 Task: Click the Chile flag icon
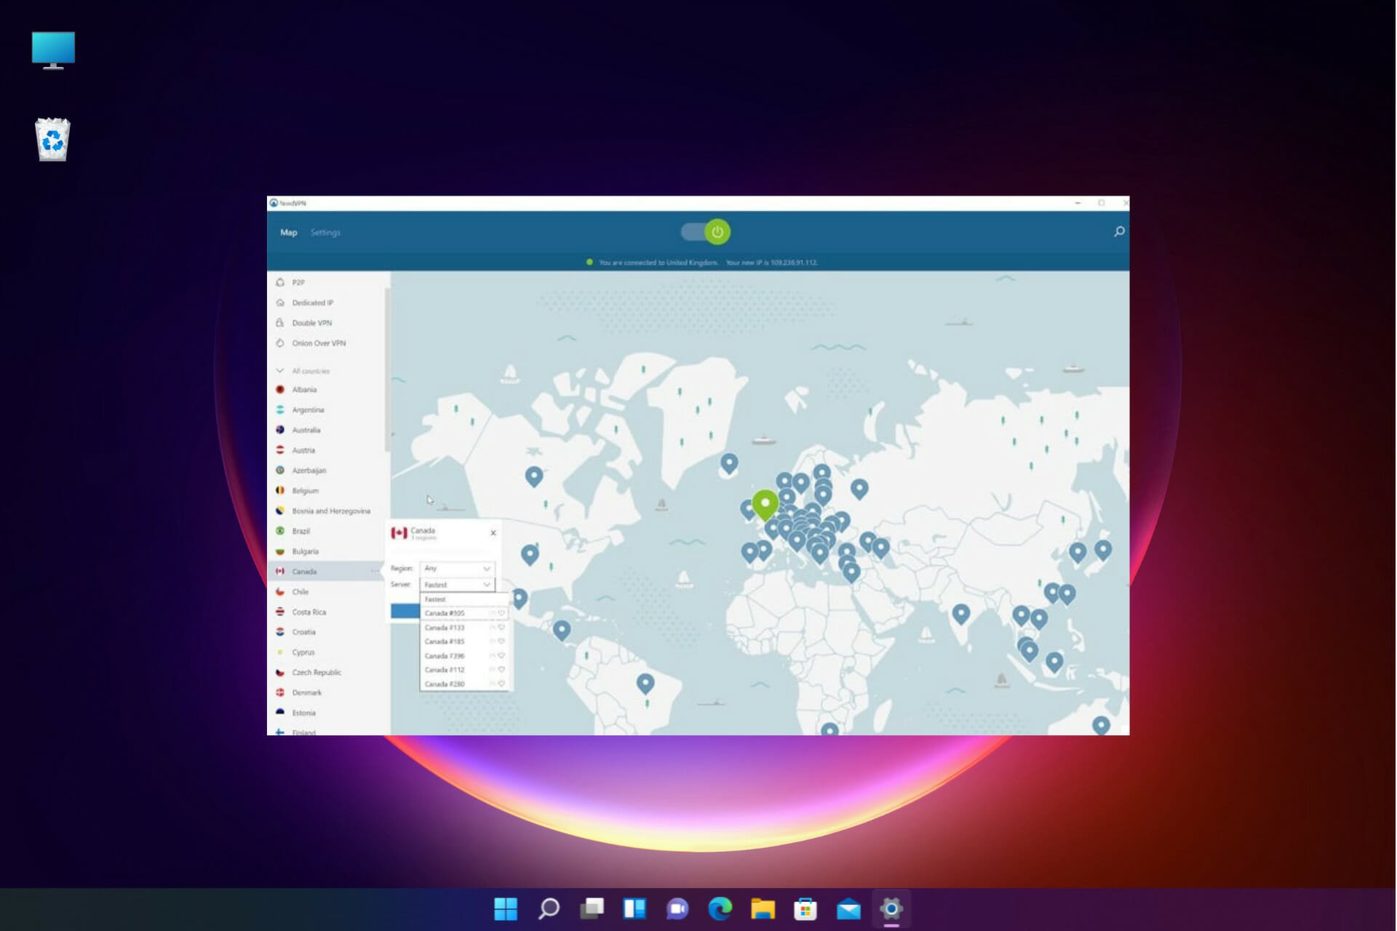coord(280,592)
